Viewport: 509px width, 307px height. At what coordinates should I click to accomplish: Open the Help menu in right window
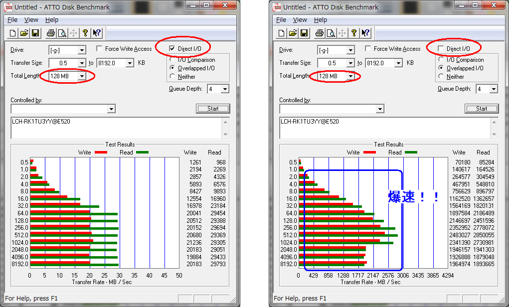point(321,20)
